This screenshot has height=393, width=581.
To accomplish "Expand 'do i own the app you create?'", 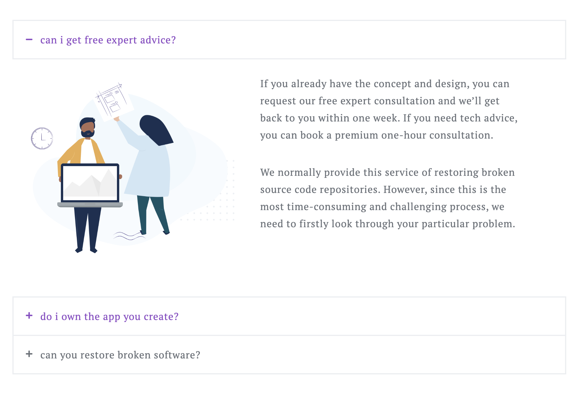I will click(x=289, y=316).
